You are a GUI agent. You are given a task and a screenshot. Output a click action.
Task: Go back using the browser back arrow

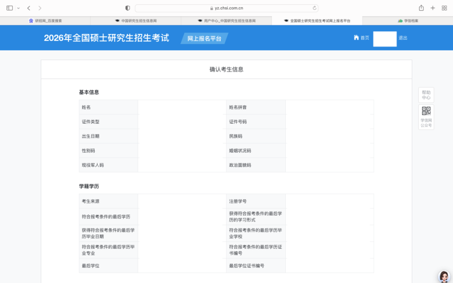(29, 8)
